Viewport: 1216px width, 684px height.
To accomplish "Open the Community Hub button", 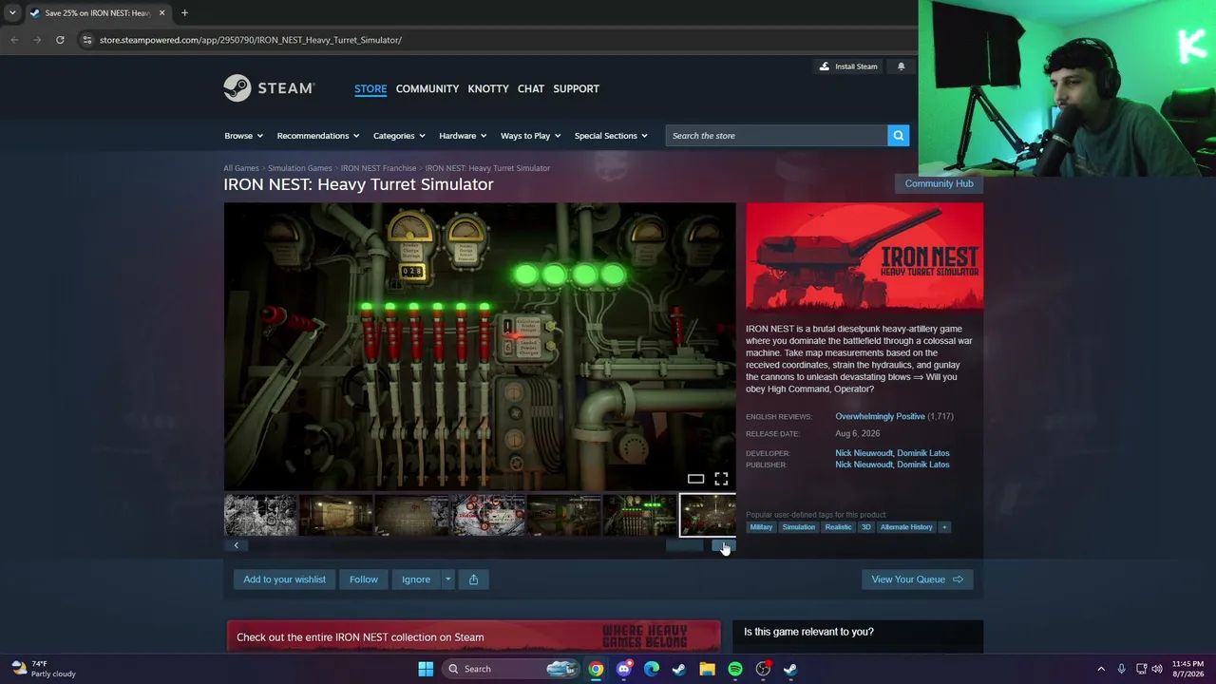I will pos(939,183).
